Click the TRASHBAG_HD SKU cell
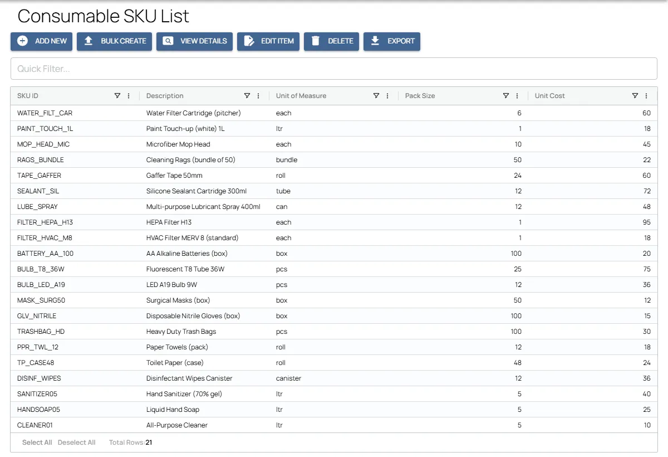 [75, 332]
